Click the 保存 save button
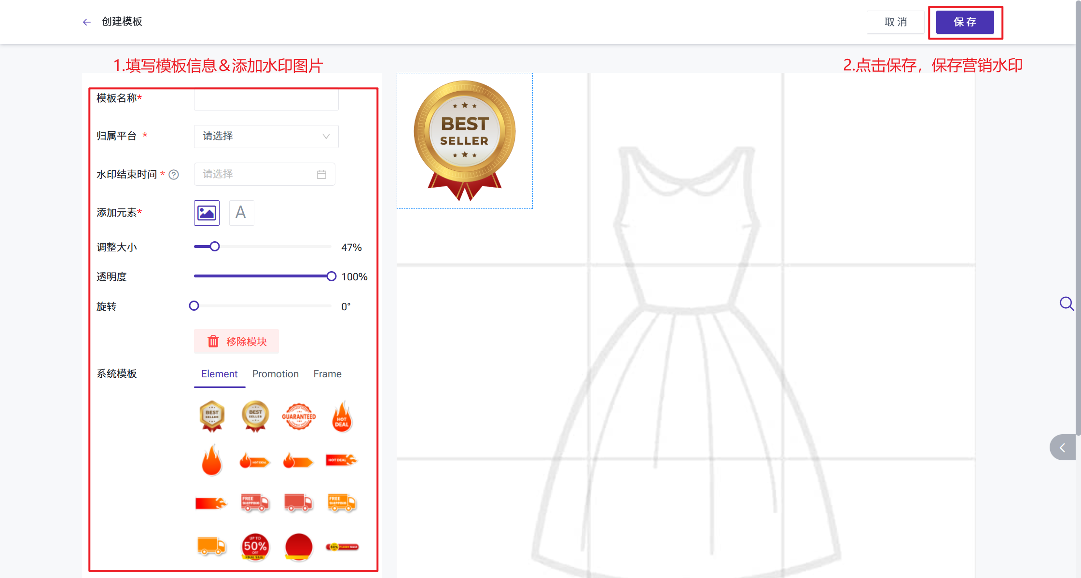The image size is (1081, 578). coord(965,22)
